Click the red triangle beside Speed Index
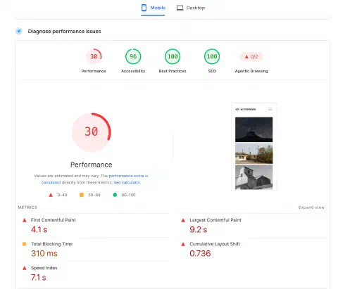 tap(25, 268)
